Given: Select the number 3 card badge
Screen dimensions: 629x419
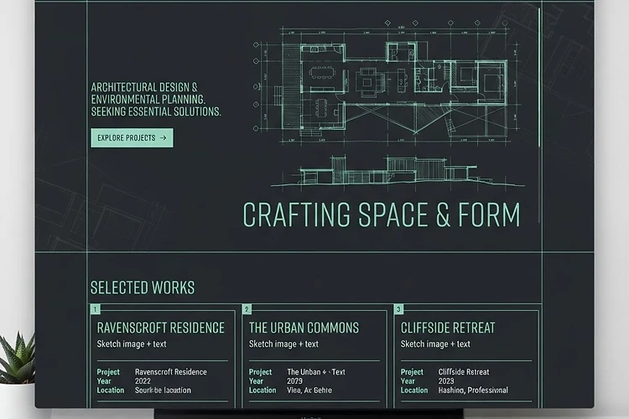Looking at the screenshot, I should pos(398,309).
